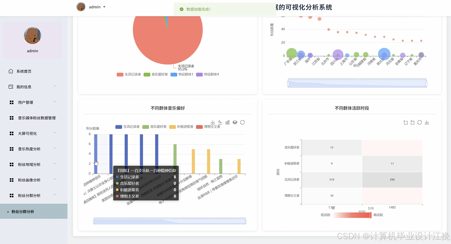This screenshot has height=244, width=451.
Task: Expand the 粉丝地域分析 menu chevron
Action: tap(55, 163)
